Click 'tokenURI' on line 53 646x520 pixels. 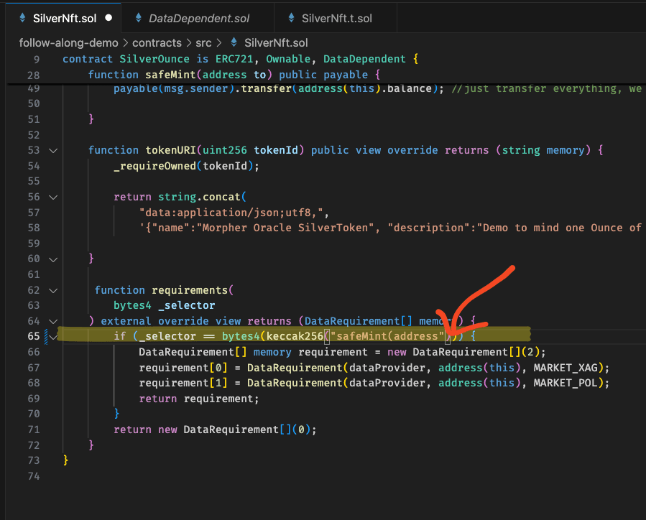tap(170, 150)
